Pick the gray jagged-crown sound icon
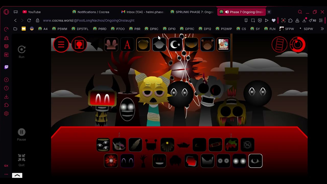 coord(207,161)
